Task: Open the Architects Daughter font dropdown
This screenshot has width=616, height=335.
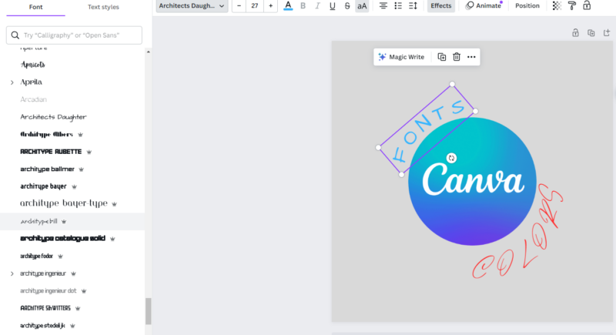Action: [x=192, y=6]
